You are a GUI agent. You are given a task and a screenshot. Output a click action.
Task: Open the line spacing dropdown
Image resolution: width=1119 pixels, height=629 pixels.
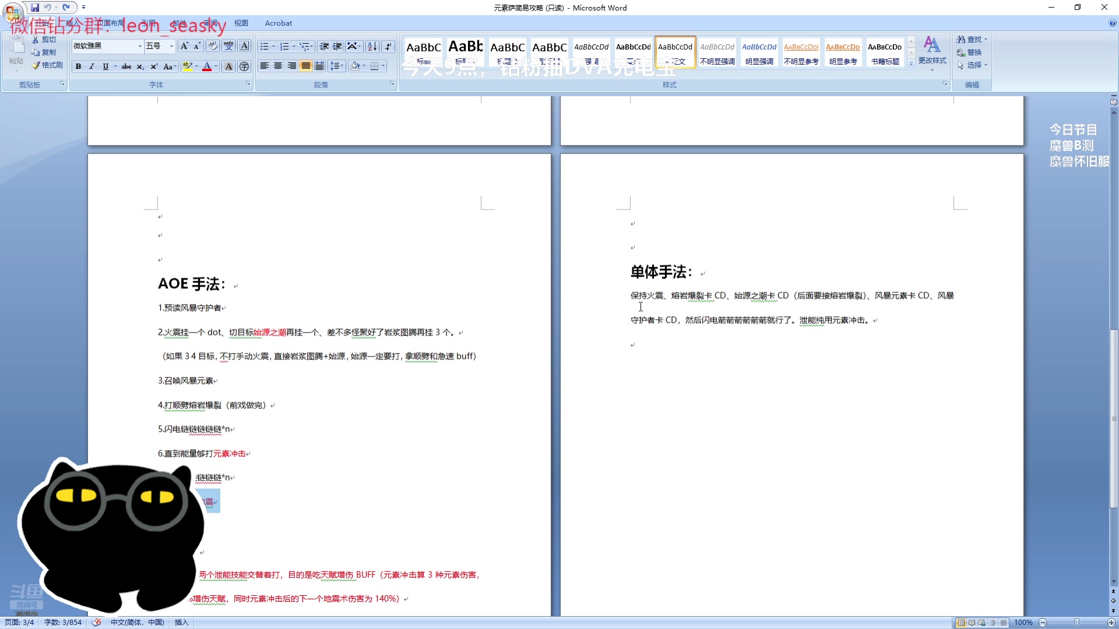[337, 66]
